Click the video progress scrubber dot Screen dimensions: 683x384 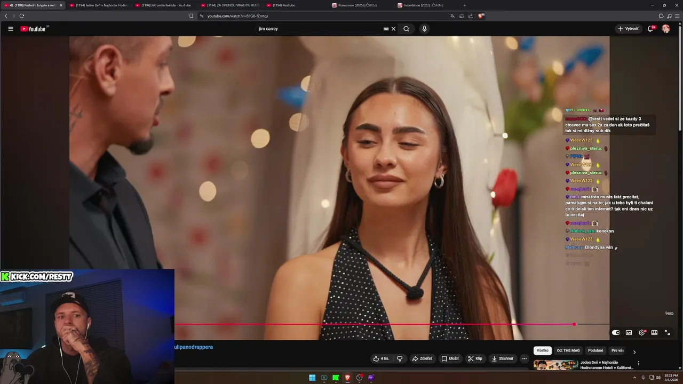click(574, 324)
